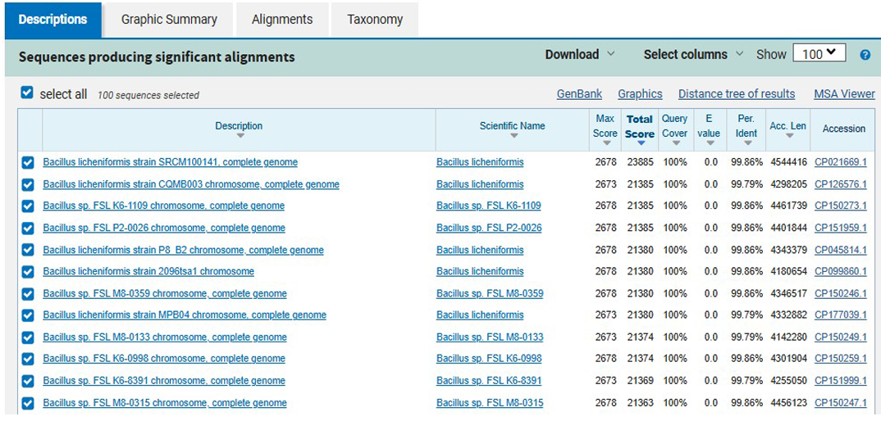The width and height of the screenshot is (881, 421).
Task: Sort by Description column arrow
Action: (239, 137)
